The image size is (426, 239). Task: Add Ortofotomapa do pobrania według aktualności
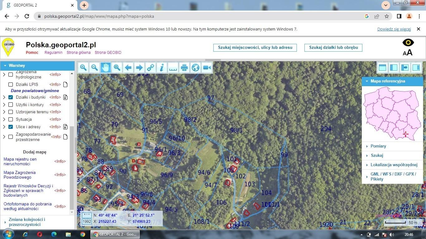(x=27, y=206)
